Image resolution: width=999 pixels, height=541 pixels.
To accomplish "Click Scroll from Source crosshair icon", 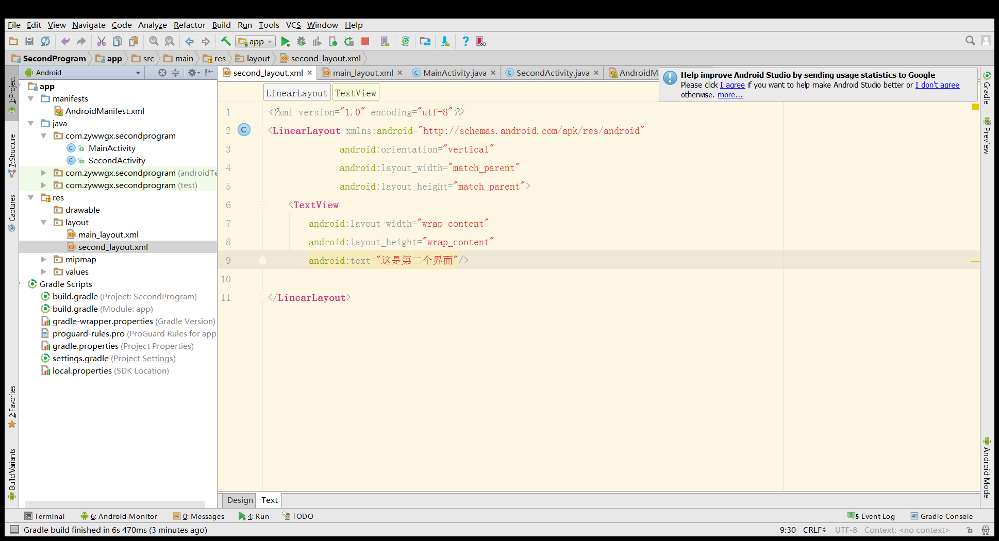I will [x=162, y=73].
